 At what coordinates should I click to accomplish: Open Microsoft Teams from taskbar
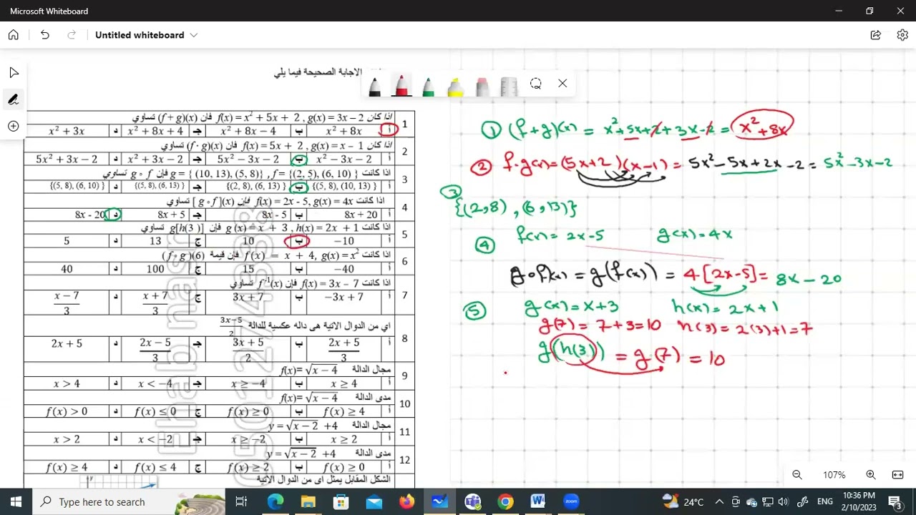point(472,501)
